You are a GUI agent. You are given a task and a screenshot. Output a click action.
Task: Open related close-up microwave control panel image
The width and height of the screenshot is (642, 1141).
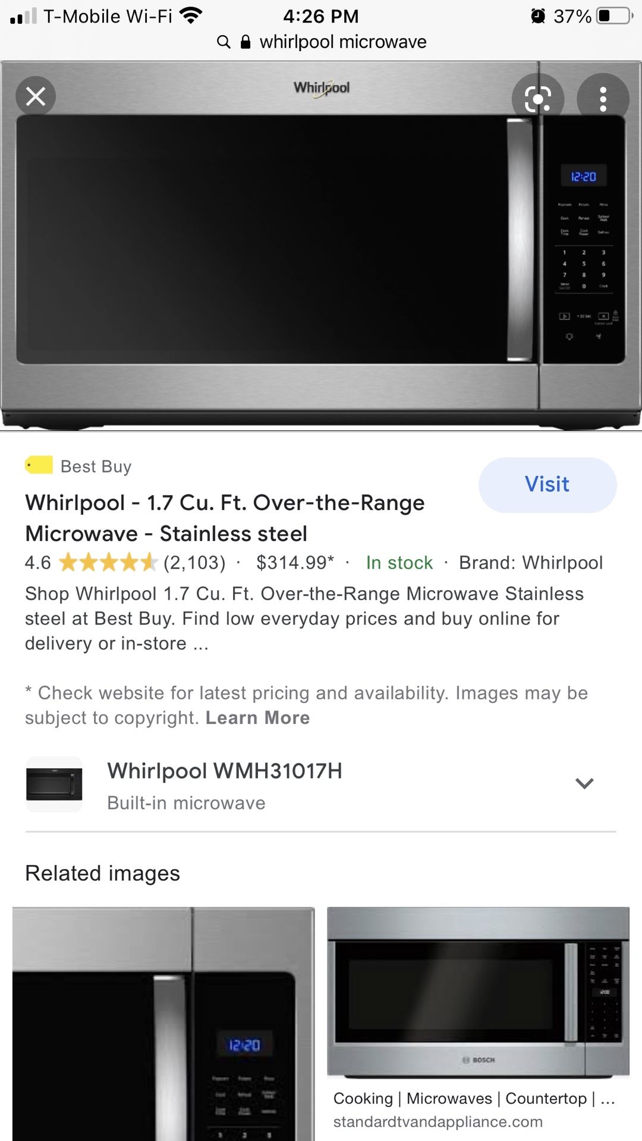click(x=163, y=1023)
